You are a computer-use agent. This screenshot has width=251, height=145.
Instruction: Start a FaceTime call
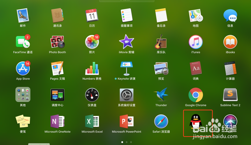point(23,43)
